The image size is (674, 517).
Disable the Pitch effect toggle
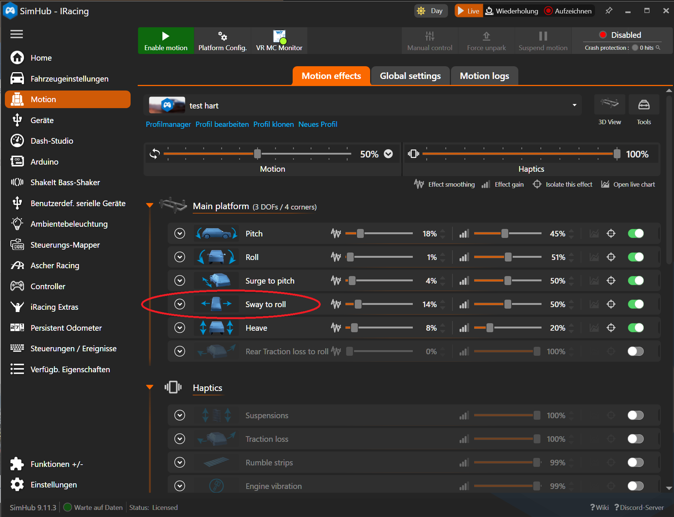pos(635,233)
